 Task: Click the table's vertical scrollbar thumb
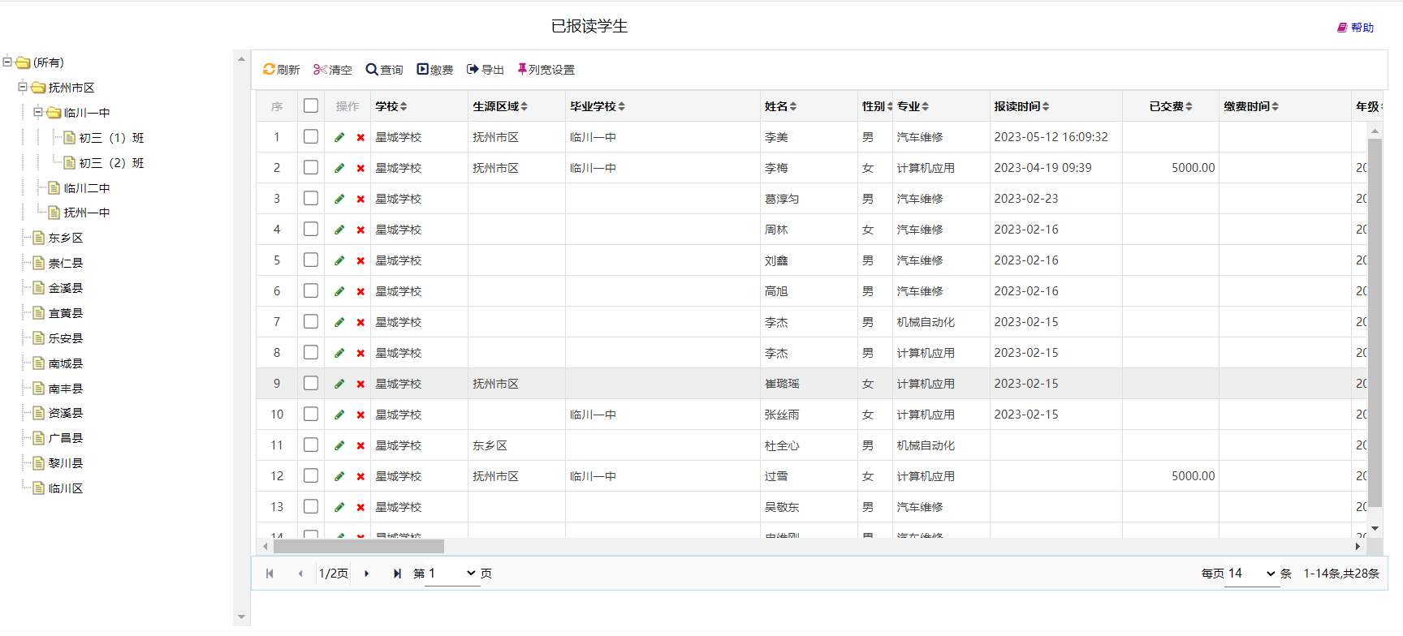pyautogui.click(x=1375, y=322)
